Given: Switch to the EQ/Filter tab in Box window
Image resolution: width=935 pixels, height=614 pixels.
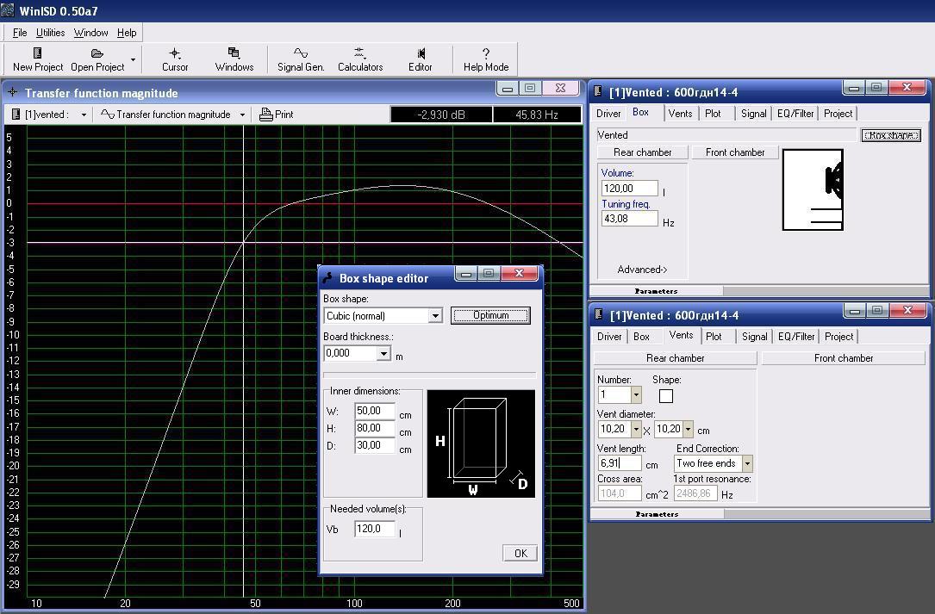Looking at the screenshot, I should point(795,113).
